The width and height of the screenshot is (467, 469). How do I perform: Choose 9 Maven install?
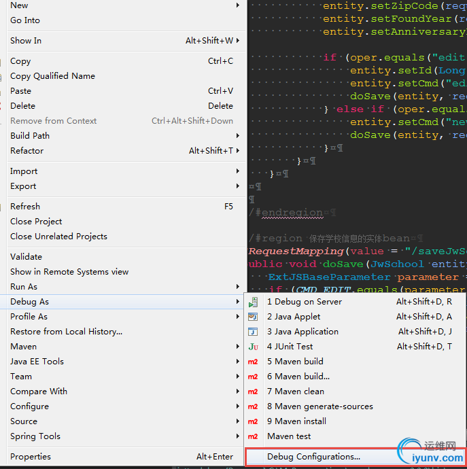355,421
